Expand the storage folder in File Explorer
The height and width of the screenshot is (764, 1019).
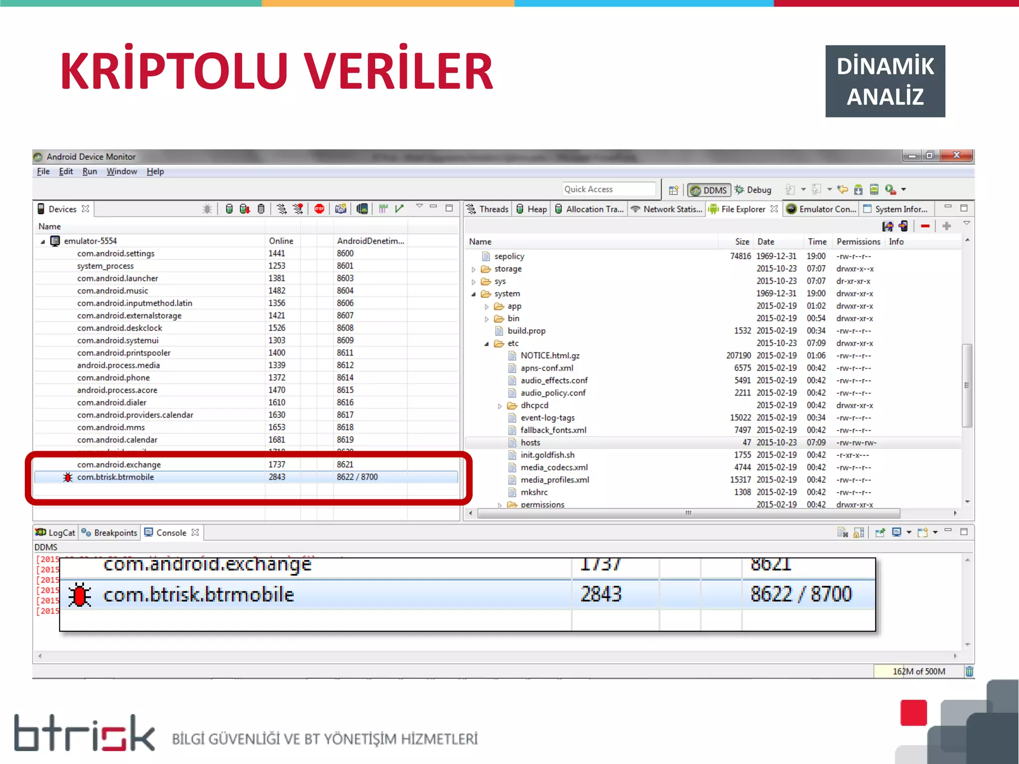[473, 270]
